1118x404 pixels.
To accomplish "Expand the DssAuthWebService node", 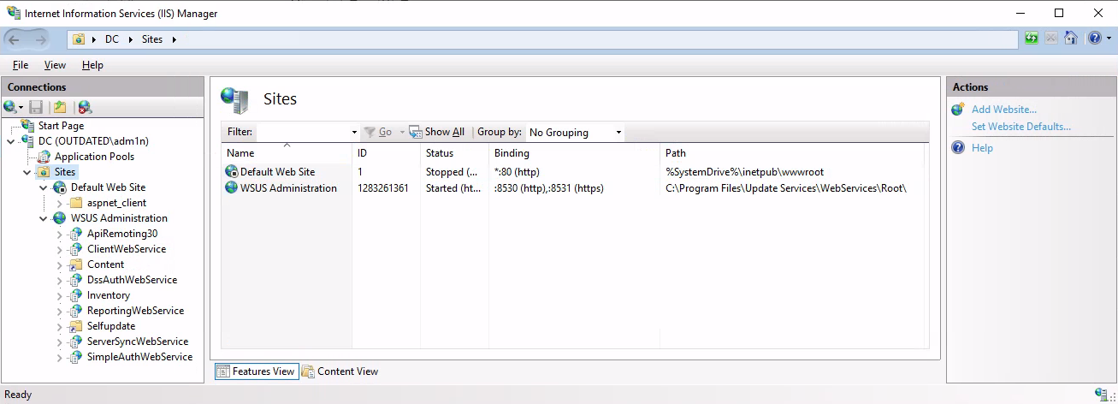I will [60, 280].
